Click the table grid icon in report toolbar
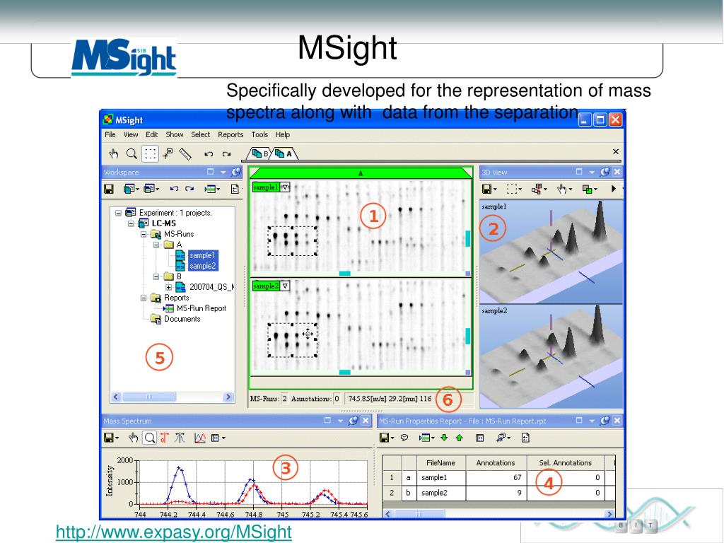724x543 pixels. tap(480, 438)
